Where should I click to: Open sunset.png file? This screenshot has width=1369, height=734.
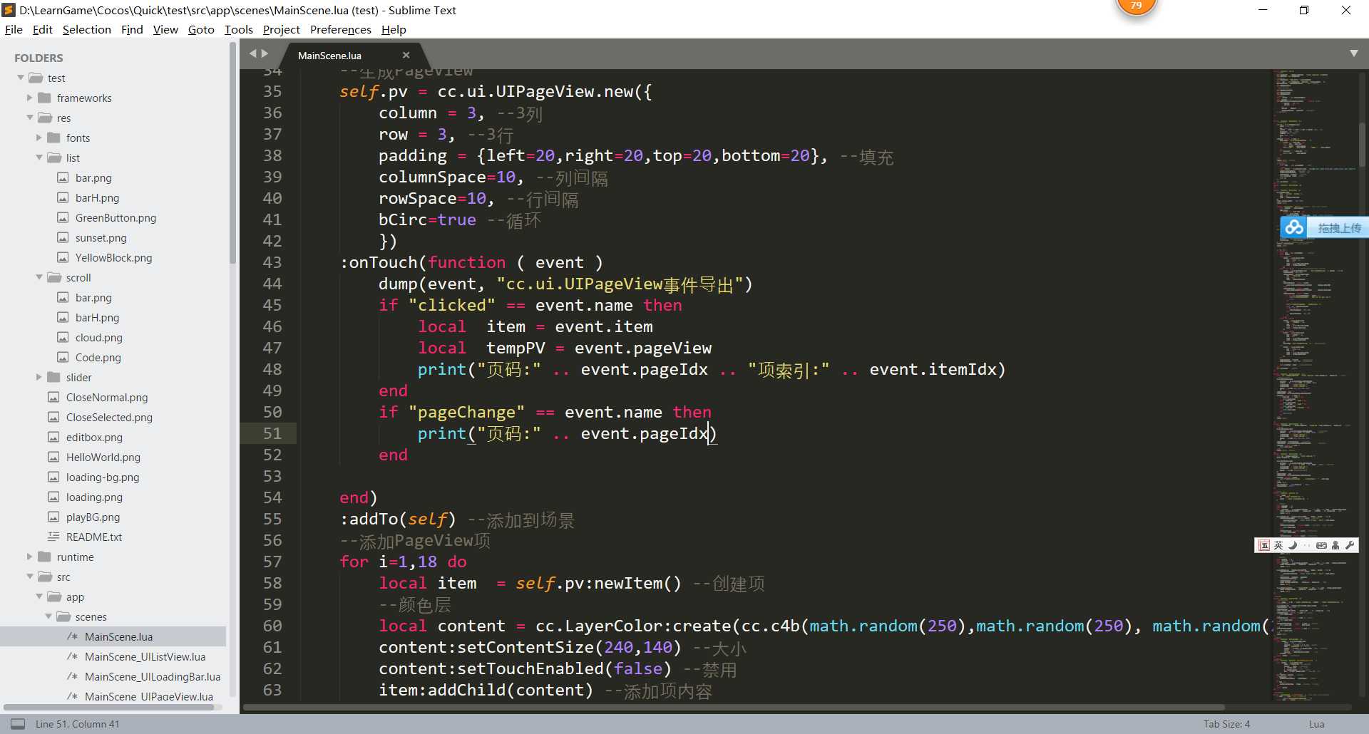[x=101, y=237]
